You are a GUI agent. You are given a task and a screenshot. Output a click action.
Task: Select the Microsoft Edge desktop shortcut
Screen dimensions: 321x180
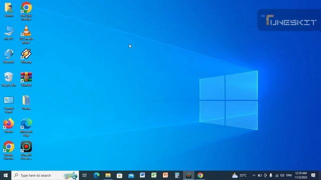pyautogui.click(x=26, y=127)
